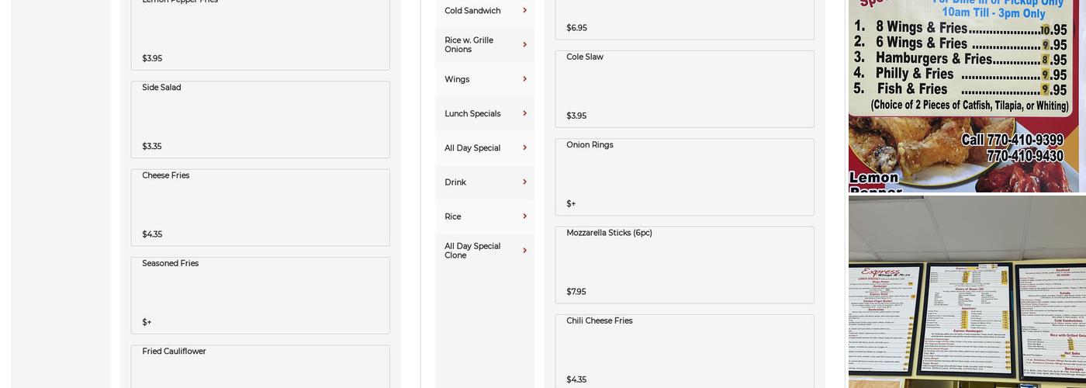Screen dimensions: 1086x388
Task: Expand the Wings category chevron
Action: click(524, 79)
